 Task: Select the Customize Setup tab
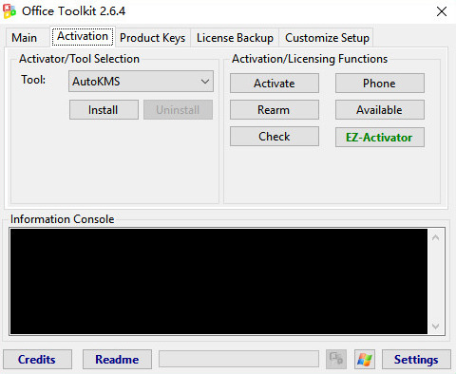[327, 38]
